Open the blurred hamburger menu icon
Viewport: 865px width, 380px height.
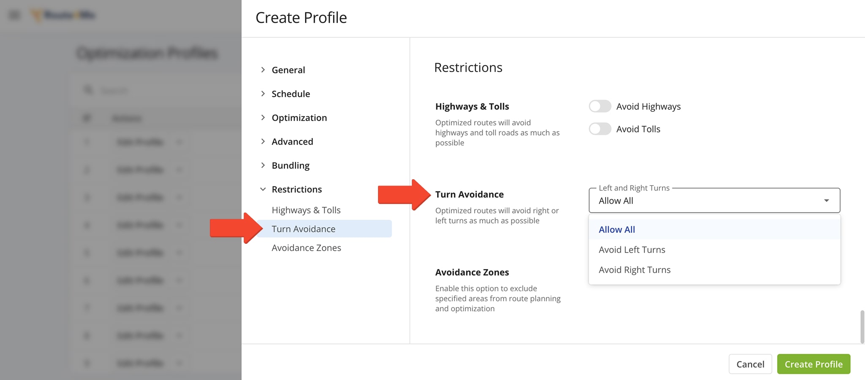(14, 15)
